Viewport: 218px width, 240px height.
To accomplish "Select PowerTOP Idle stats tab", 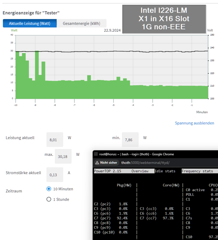I will tap(165, 171).
